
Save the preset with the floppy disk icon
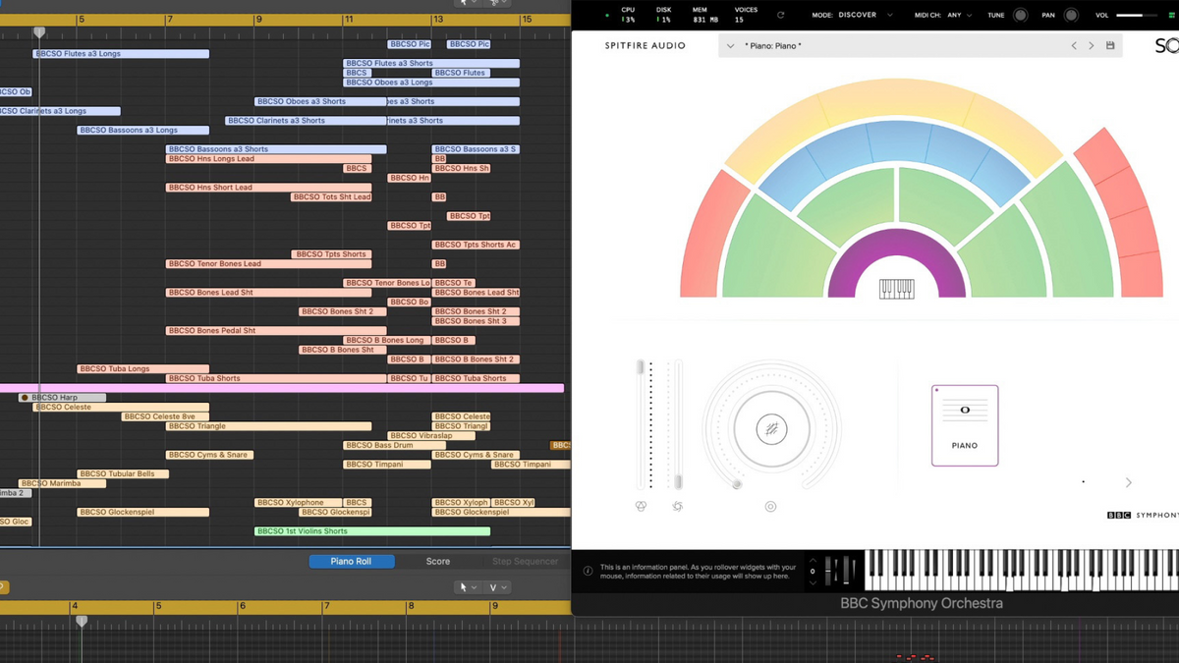point(1110,46)
